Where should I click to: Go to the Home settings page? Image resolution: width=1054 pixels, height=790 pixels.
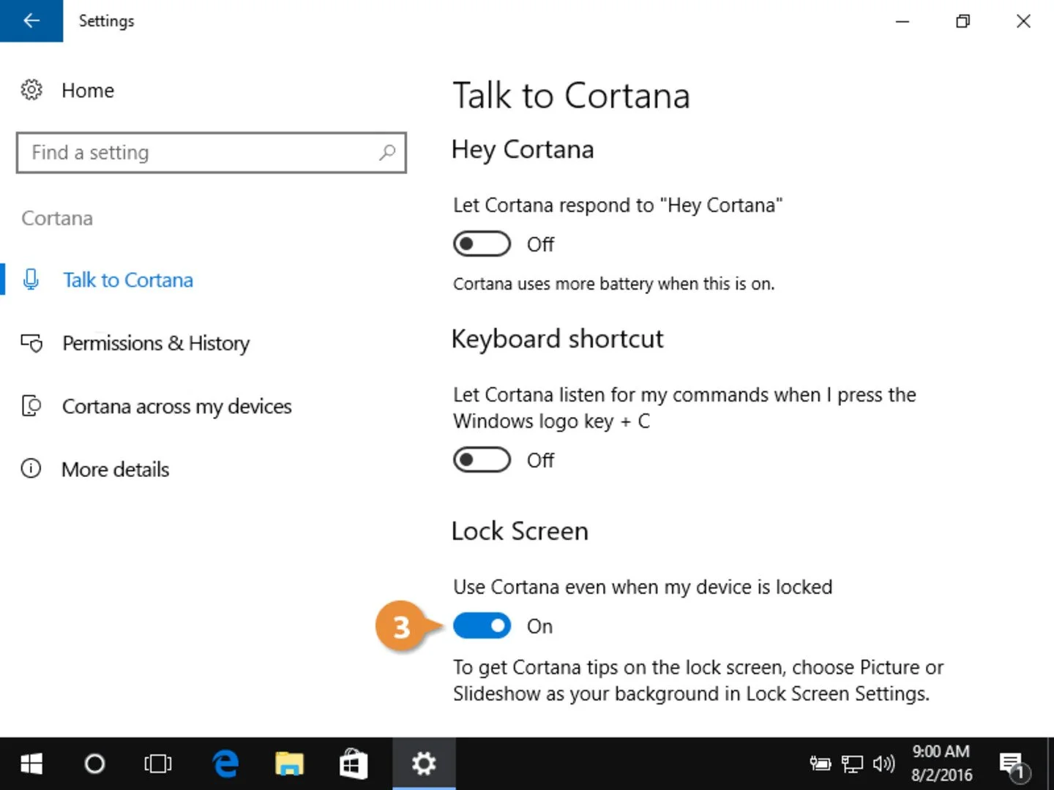click(x=88, y=91)
